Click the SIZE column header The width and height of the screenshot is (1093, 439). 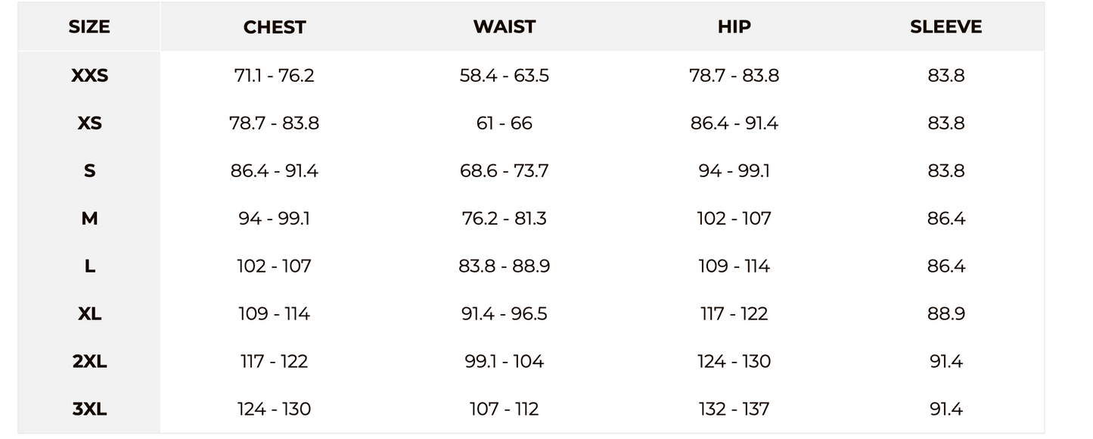[x=89, y=27]
